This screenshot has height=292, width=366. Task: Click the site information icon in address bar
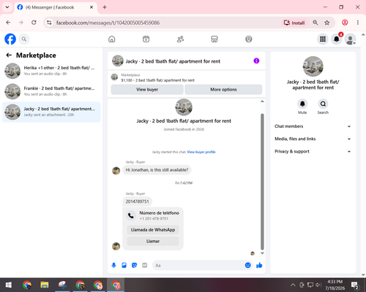49,23
